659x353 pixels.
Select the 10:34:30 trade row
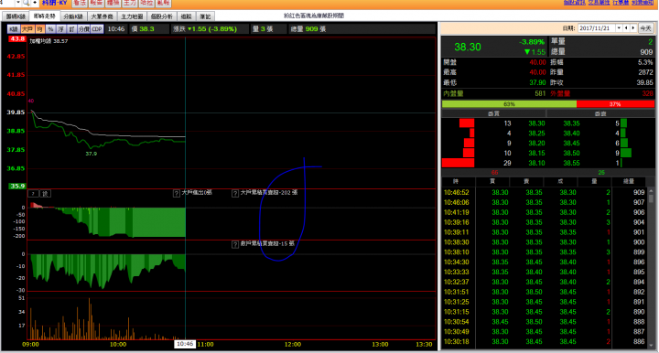click(x=545, y=262)
